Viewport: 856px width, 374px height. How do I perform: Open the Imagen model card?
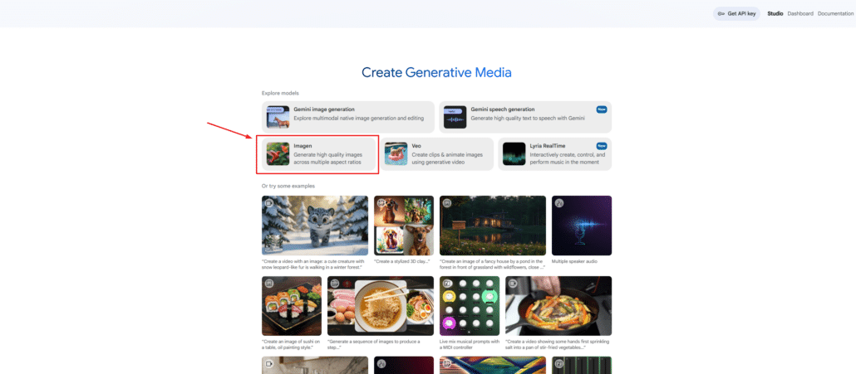tap(318, 154)
